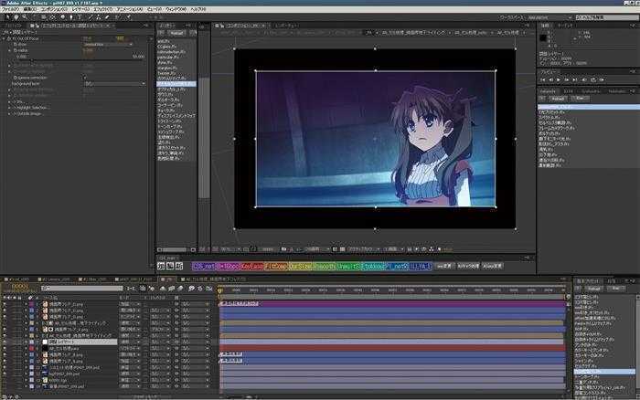Open the レイヤー(L) menu
The image size is (640, 400).
pyautogui.click(x=80, y=8)
